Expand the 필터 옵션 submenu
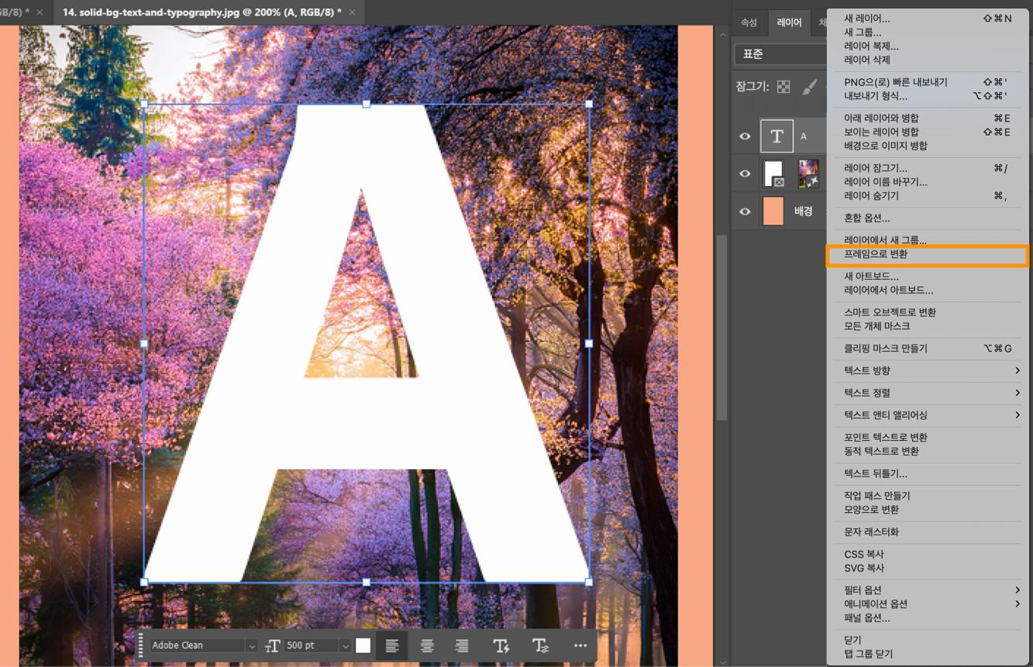1033x667 pixels. coord(928,590)
